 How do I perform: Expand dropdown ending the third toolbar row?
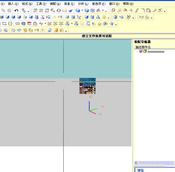116,25
